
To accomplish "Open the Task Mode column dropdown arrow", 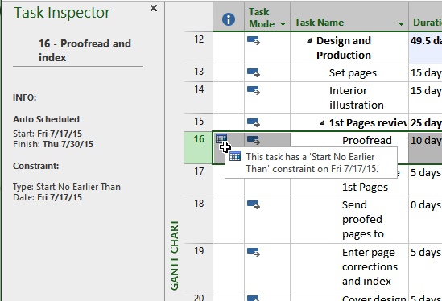I will [283, 24].
